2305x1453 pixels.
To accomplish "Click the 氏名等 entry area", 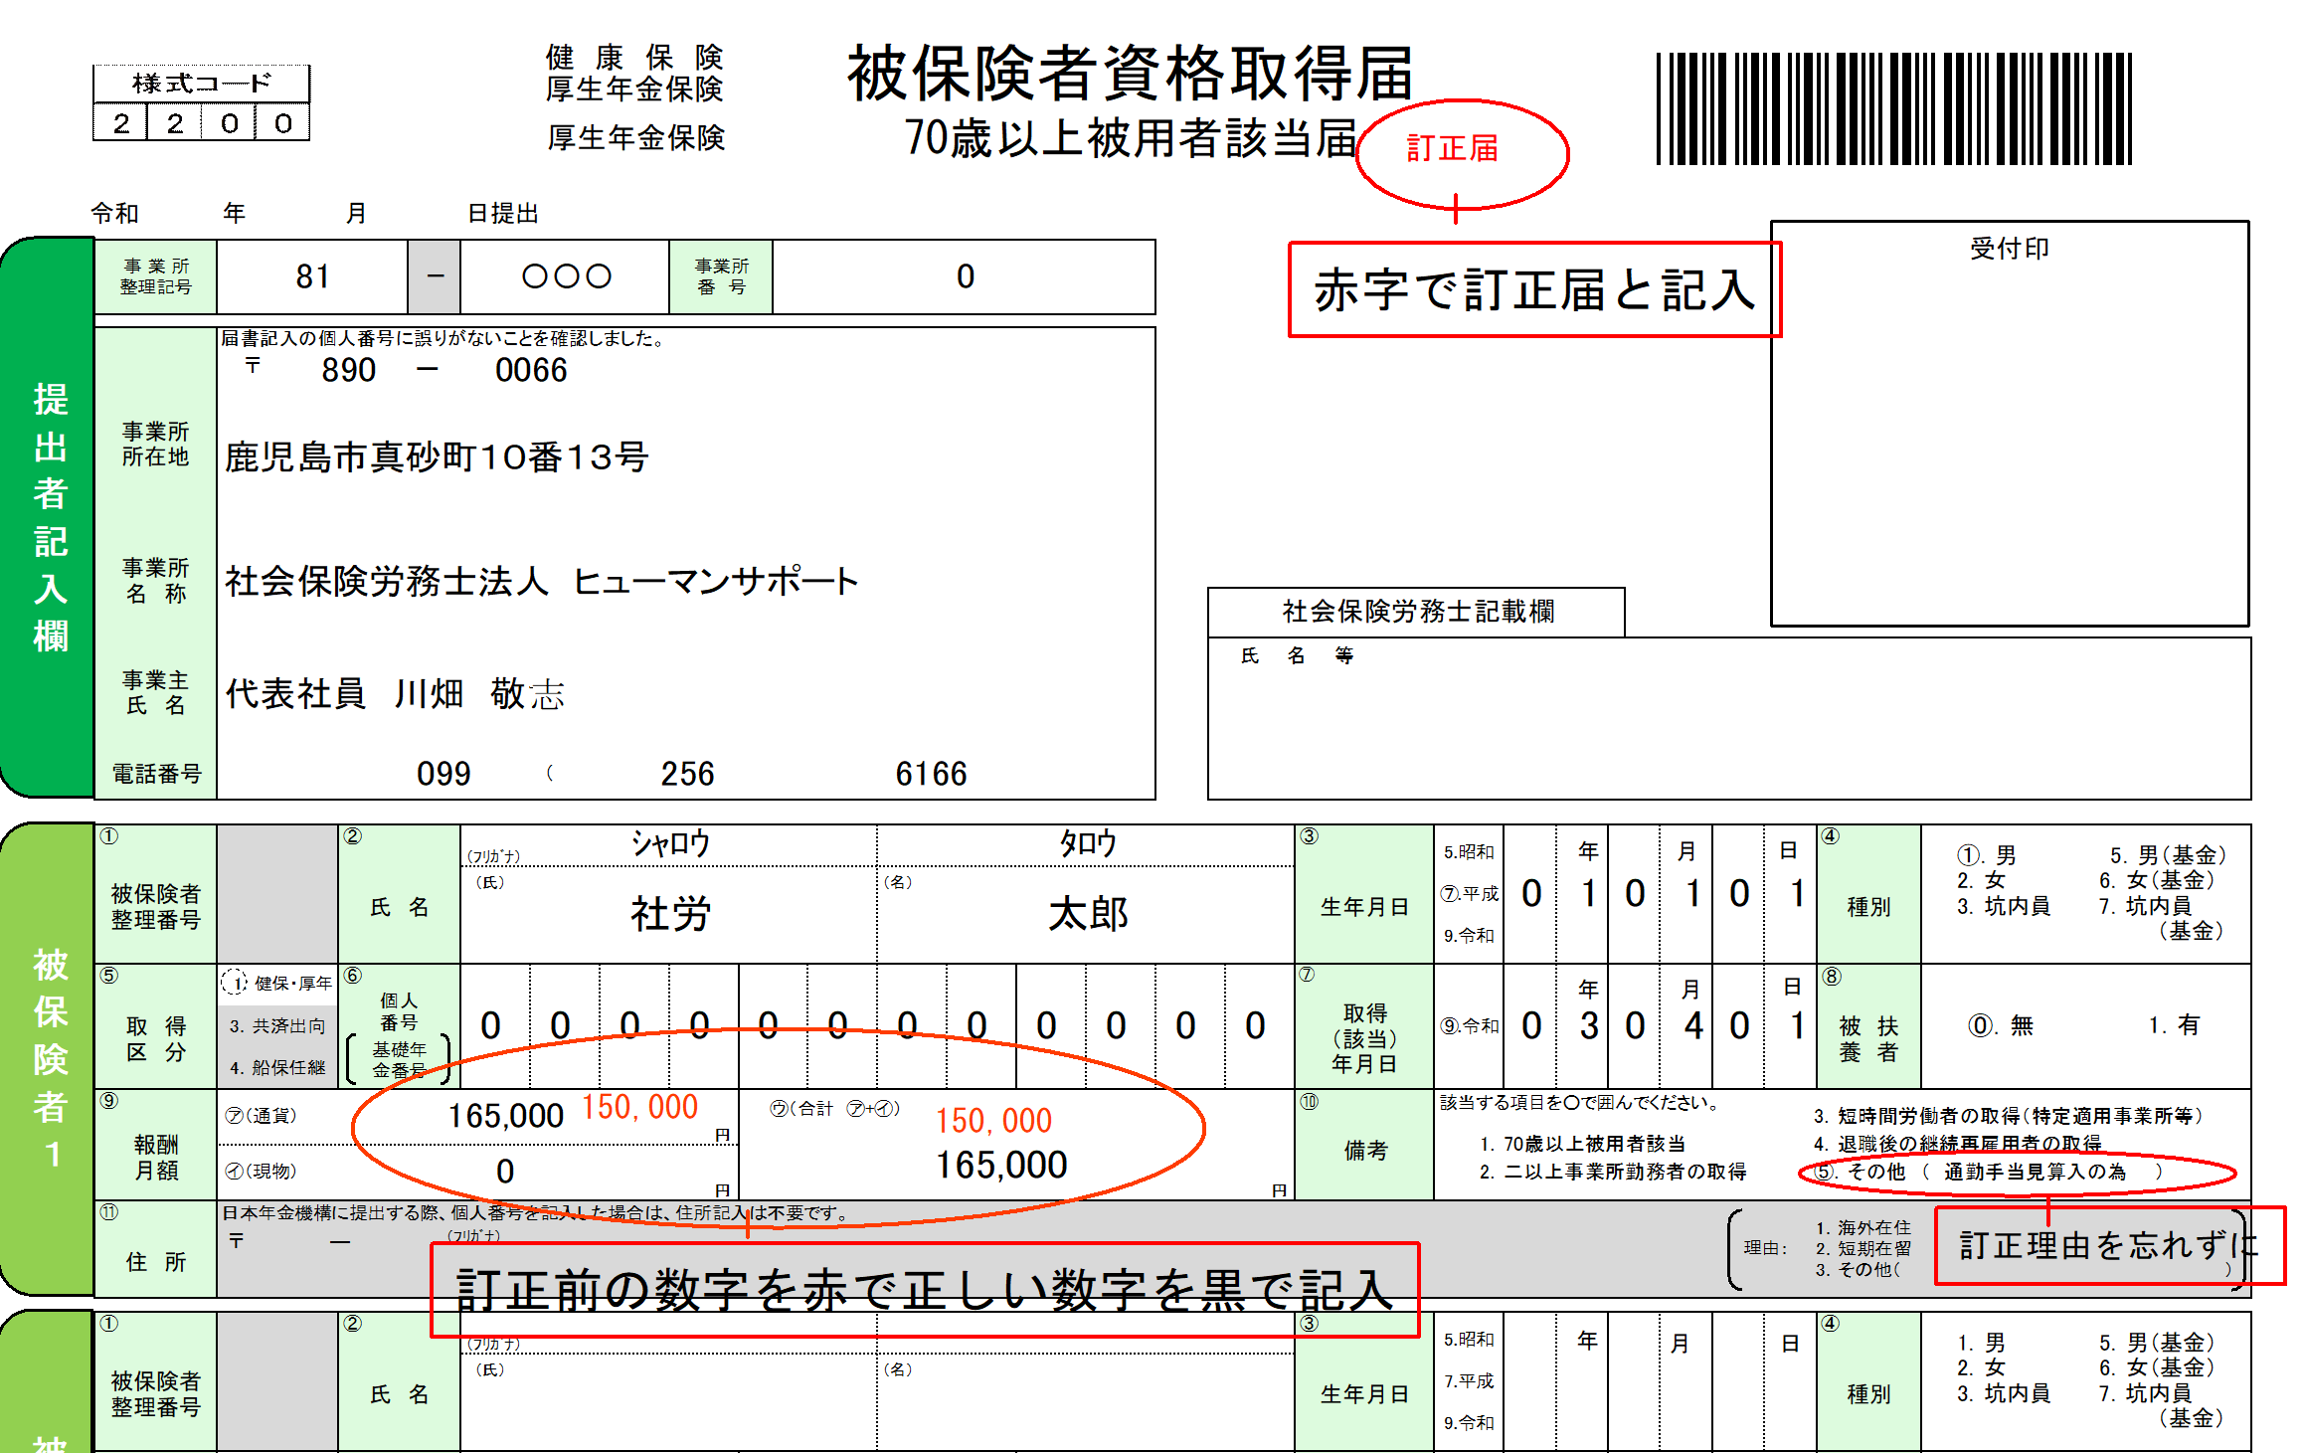I will [1729, 718].
